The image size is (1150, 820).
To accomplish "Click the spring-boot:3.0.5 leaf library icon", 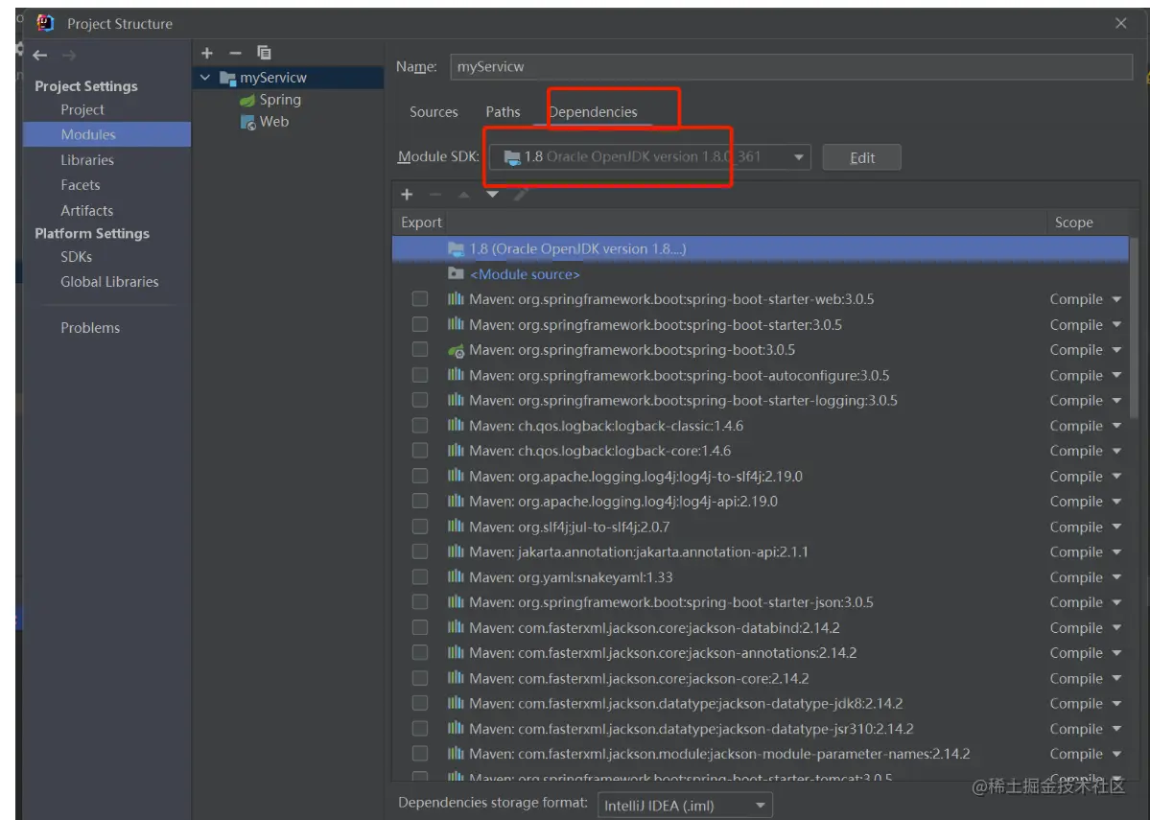I will click(457, 351).
